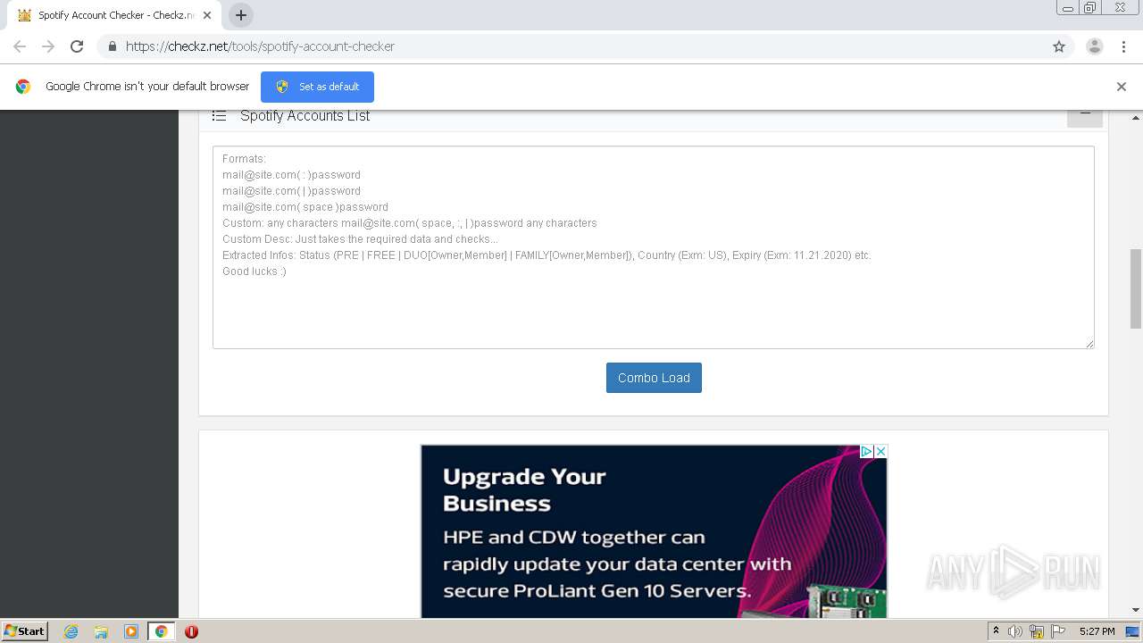Close the advertisement with the X icon
The height and width of the screenshot is (643, 1143).
(880, 451)
